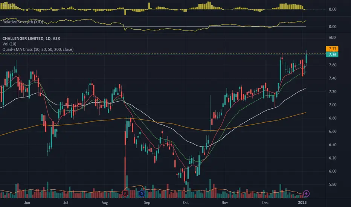The image size is (351, 207).
Task: Click the Aug label on time axis
Action: pyautogui.click(x=105, y=202)
